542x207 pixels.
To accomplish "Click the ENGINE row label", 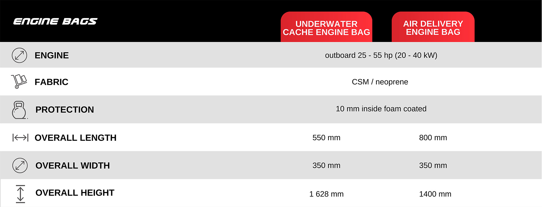I will click(x=52, y=55).
